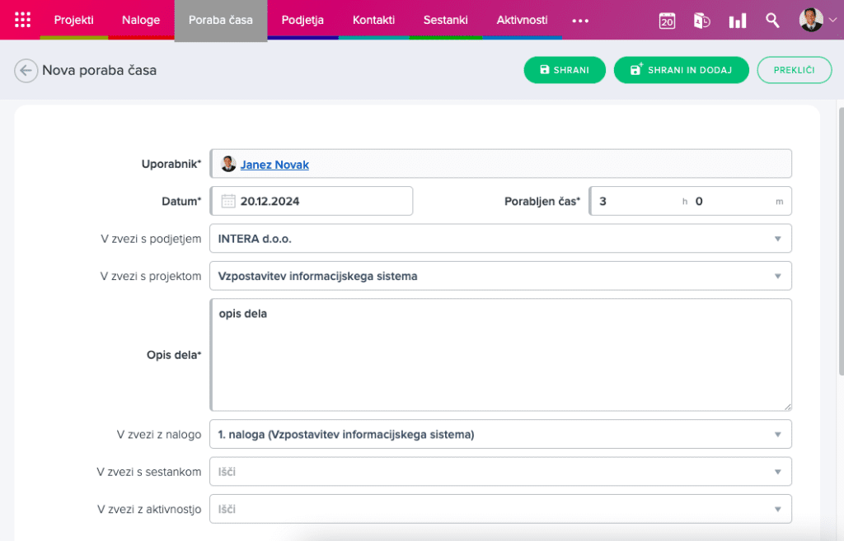The width and height of the screenshot is (844, 541).
Task: Click the Shrani button
Action: 565,70
